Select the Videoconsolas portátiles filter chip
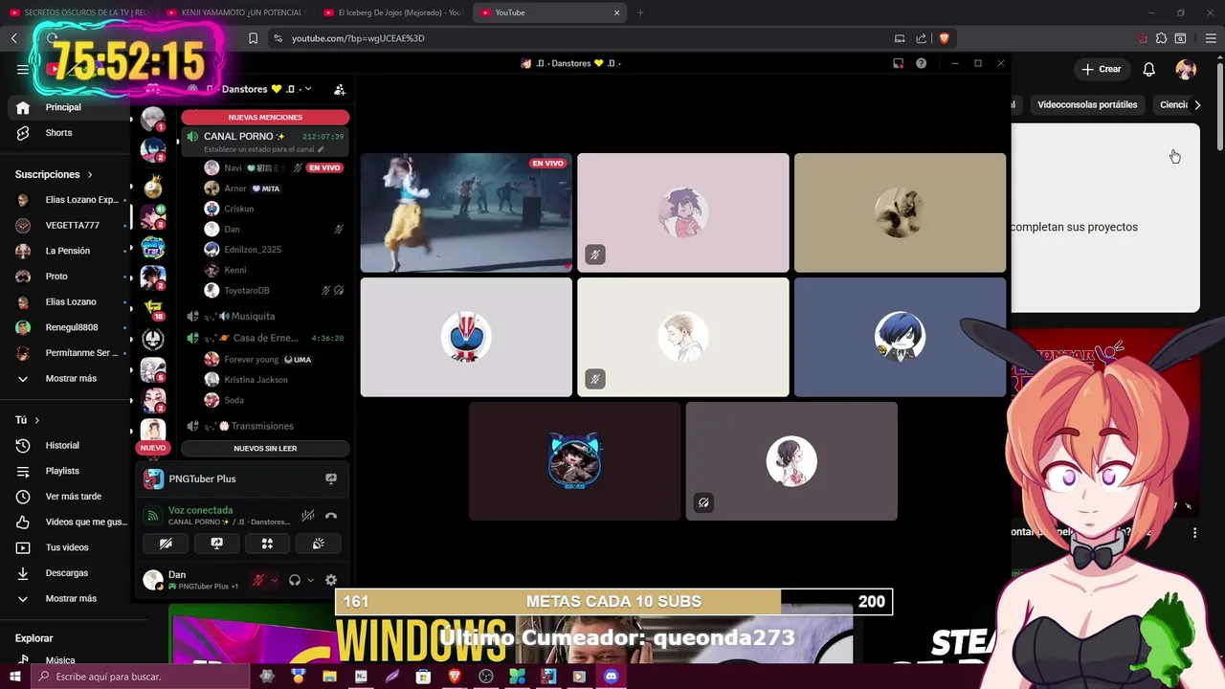The width and height of the screenshot is (1225, 689). click(x=1087, y=104)
